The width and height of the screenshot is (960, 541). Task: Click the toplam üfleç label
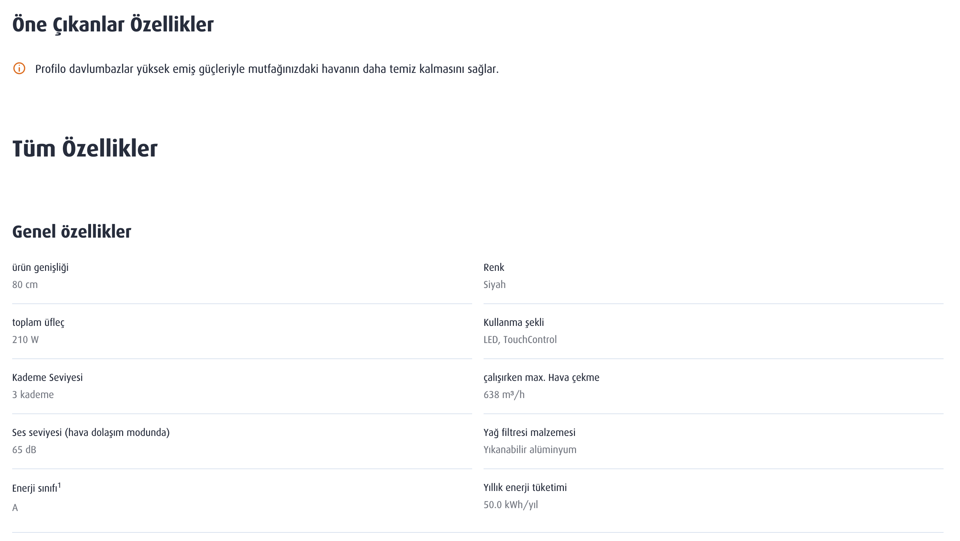[x=38, y=323]
